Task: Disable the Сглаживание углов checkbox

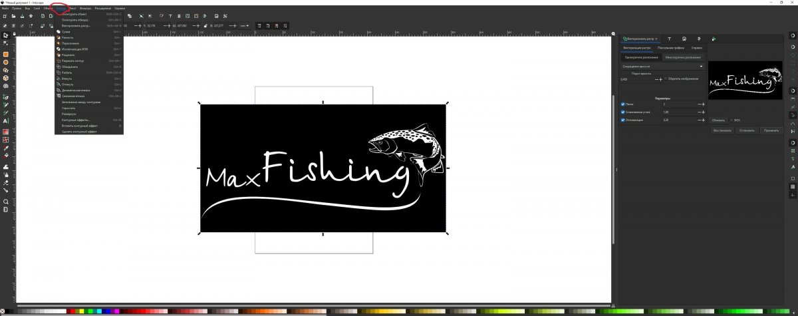Action: (x=623, y=112)
